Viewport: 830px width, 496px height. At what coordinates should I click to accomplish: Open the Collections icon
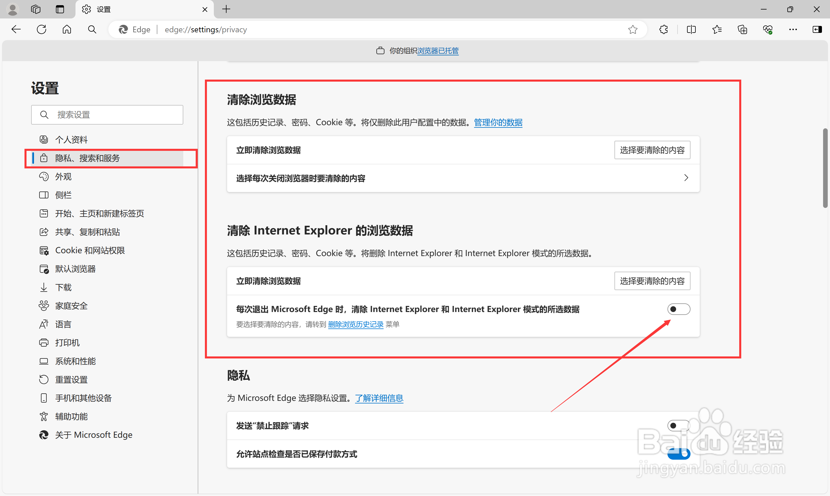pyautogui.click(x=742, y=29)
